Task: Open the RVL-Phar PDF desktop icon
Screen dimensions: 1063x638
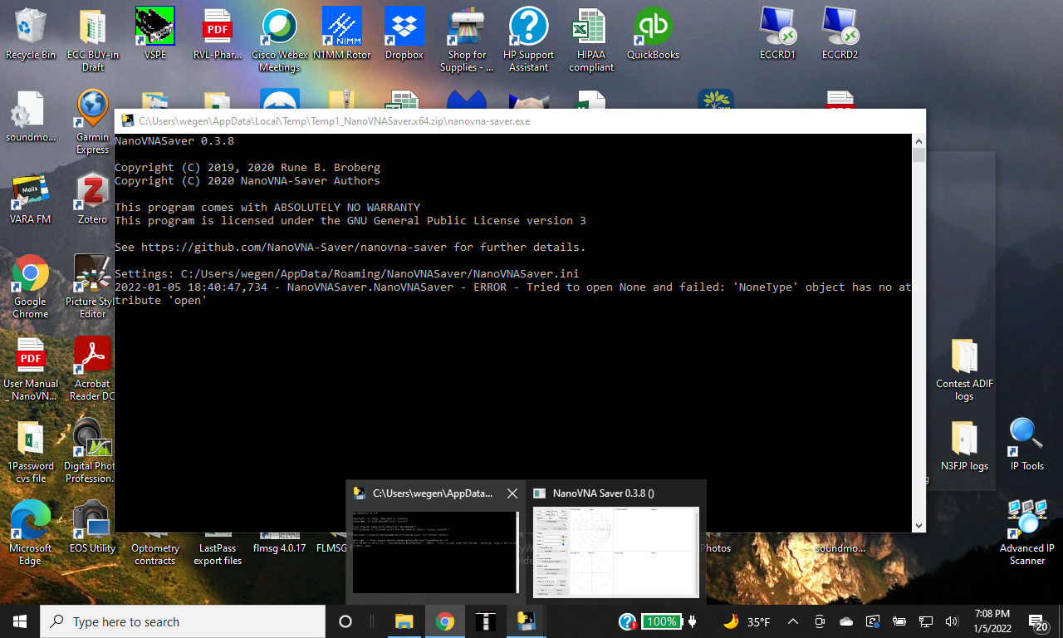Action: coord(218,34)
